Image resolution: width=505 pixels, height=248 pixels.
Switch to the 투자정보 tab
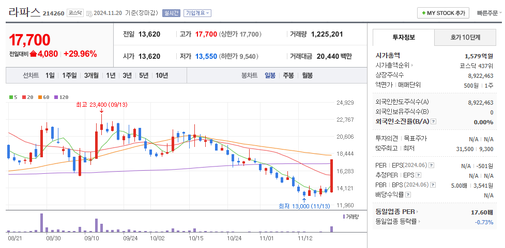(x=404, y=37)
